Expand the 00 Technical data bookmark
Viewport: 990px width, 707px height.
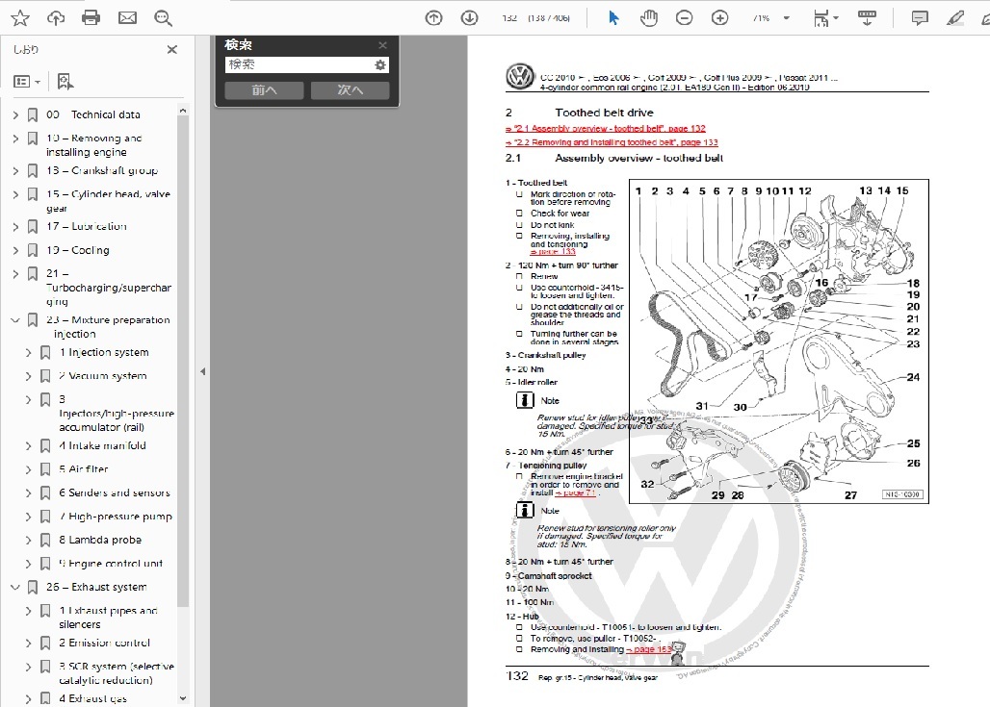pyautogui.click(x=15, y=114)
